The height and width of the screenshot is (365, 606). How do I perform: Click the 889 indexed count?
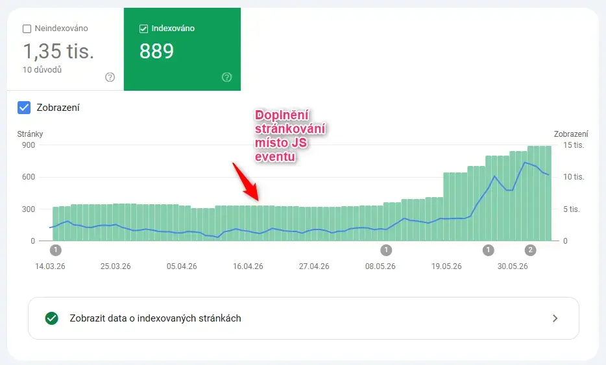[156, 51]
